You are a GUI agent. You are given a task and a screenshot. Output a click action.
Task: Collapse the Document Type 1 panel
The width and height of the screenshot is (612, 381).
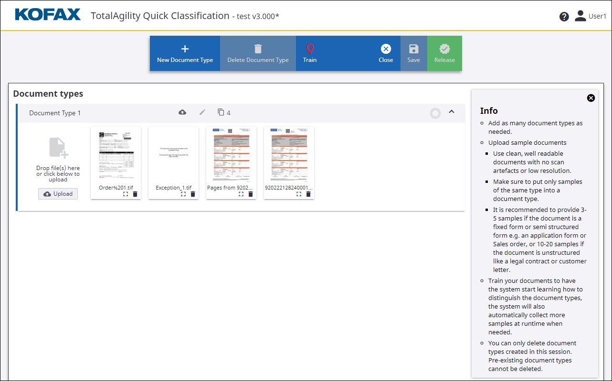point(452,111)
